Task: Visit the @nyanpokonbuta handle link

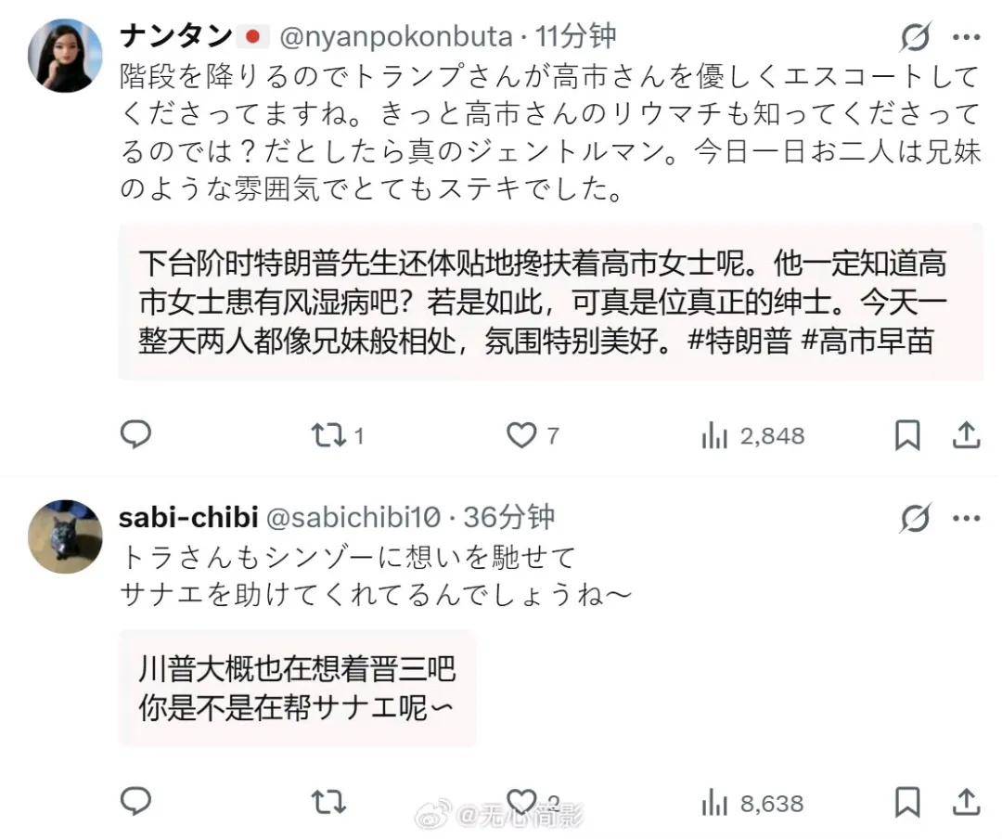Action: [396, 37]
